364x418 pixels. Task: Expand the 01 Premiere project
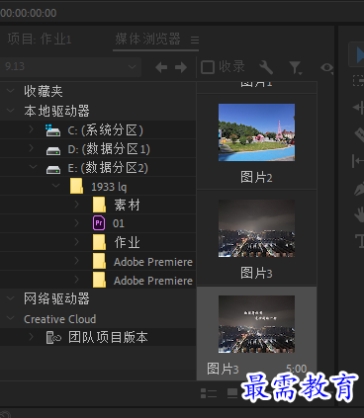coord(76,223)
